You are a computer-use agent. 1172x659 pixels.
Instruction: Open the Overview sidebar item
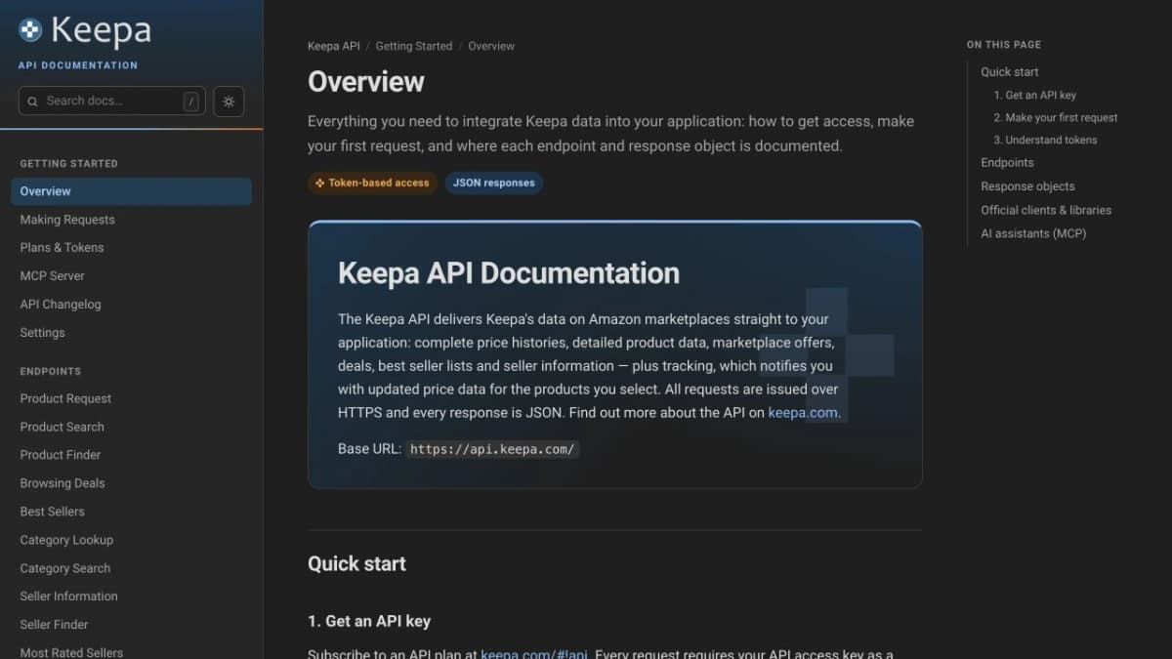(131, 191)
